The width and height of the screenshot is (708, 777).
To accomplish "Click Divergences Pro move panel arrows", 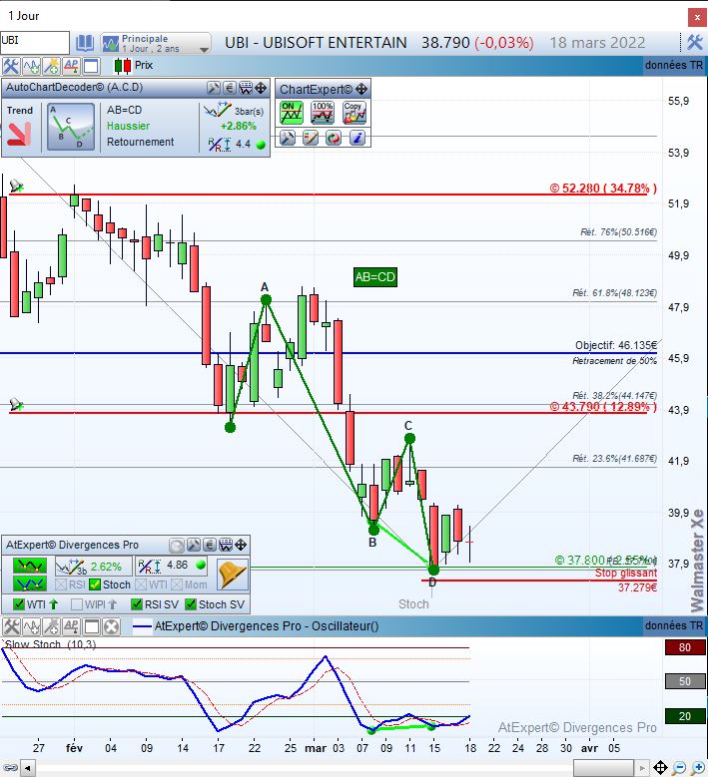I will (241, 546).
